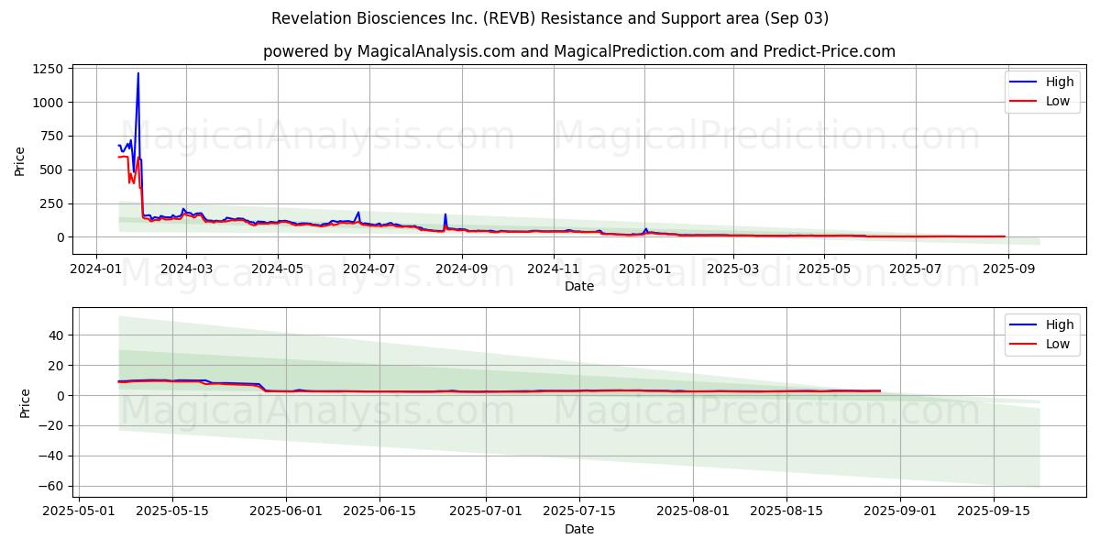Click the 'Date' axis title of bottom chart
This screenshot has height=550, width=1100.
click(x=579, y=529)
